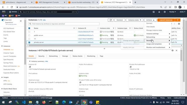Bookmark this page star icon
Screen dimensions: 187x105
click(x=170, y=7)
